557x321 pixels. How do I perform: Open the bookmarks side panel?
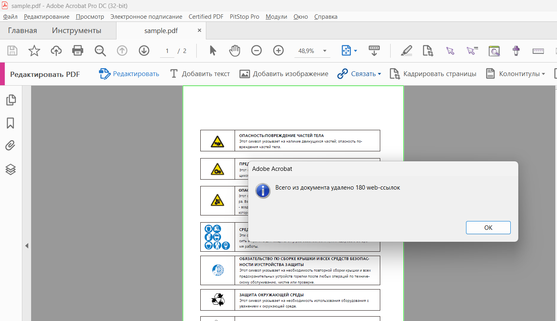pos(11,123)
